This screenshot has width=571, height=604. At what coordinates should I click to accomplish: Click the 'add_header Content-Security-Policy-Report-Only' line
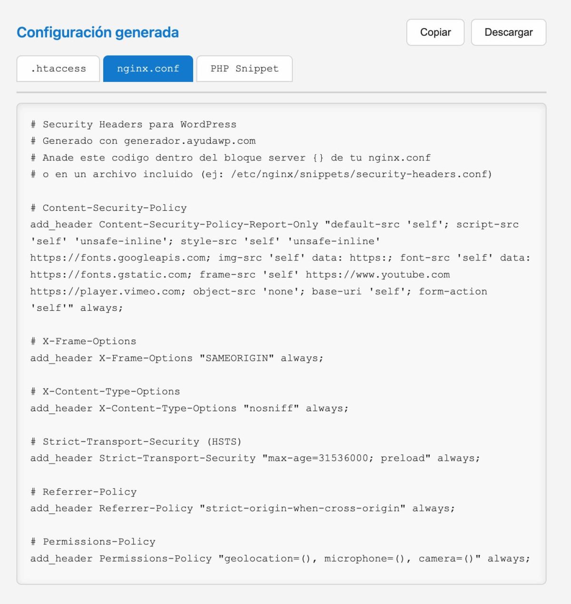(x=275, y=225)
